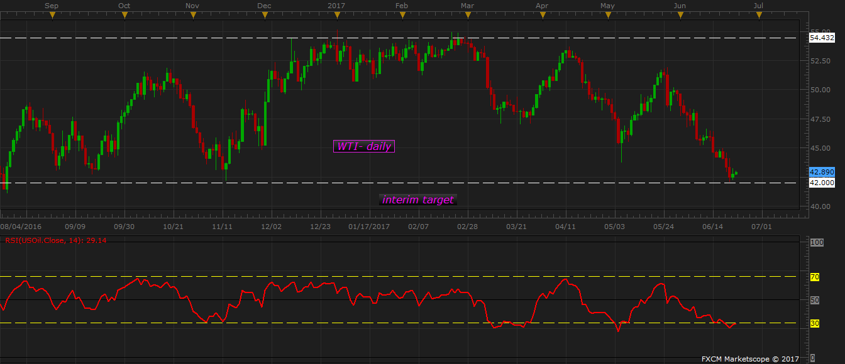Image resolution: width=845 pixels, height=364 pixels.
Task: Select the Mar triangle marker at the chart top
Action: point(467,16)
